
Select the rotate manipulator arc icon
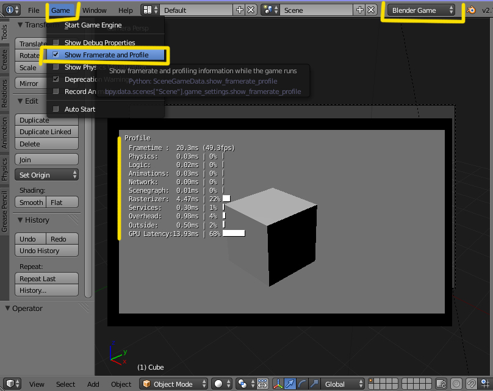coord(302,384)
